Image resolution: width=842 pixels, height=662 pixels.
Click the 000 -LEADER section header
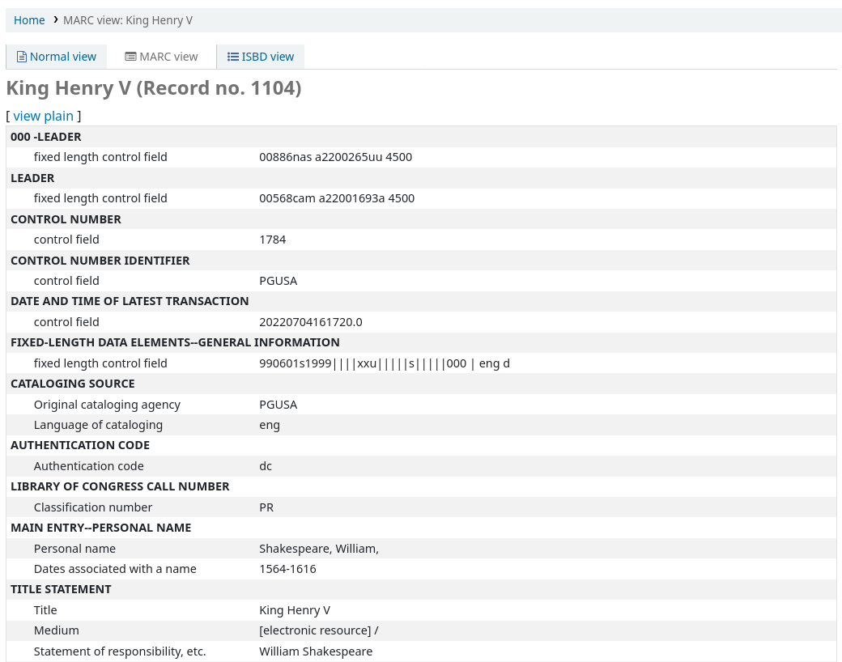46,137
